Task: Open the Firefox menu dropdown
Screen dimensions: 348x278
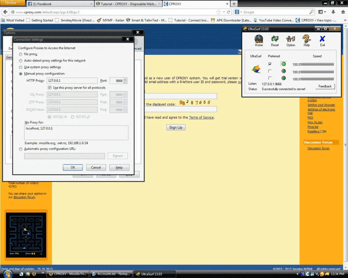Action: tap(12, 3)
